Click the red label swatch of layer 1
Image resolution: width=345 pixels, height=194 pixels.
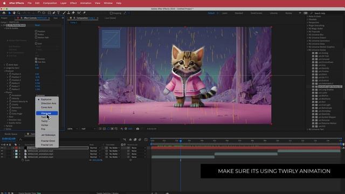click(16, 148)
